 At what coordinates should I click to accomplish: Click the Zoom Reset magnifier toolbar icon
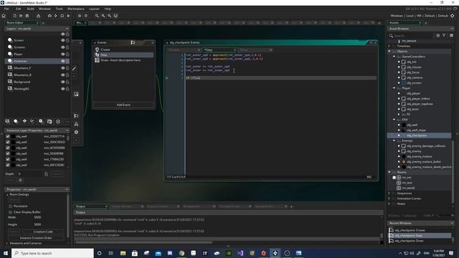tap(103, 16)
